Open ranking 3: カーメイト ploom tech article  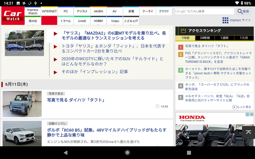pos(218,73)
